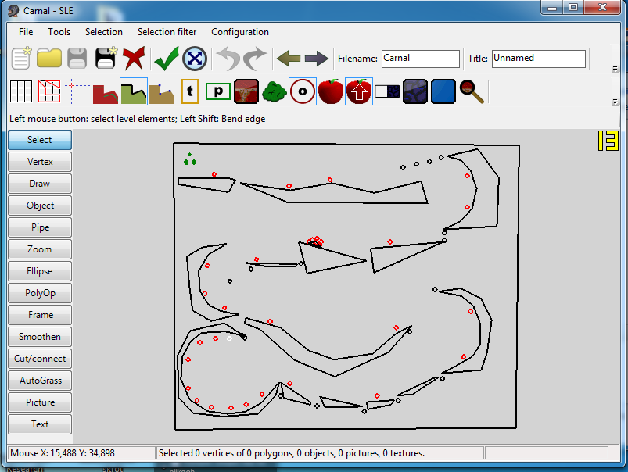Expand the lower toolbar overflow arrow
Viewport: 628px width, 472px height.
pyautogui.click(x=615, y=102)
